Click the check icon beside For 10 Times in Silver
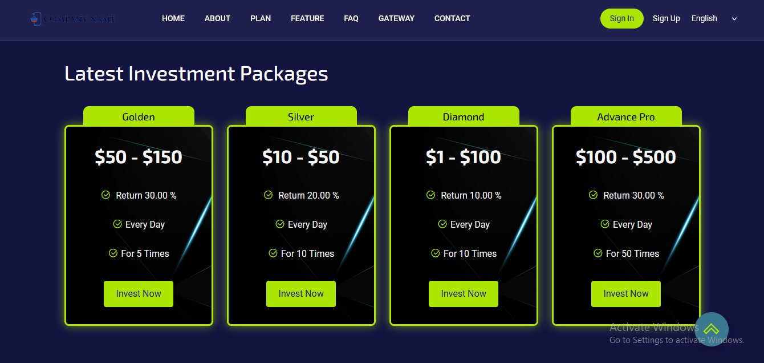The width and height of the screenshot is (764, 363). 273,253
